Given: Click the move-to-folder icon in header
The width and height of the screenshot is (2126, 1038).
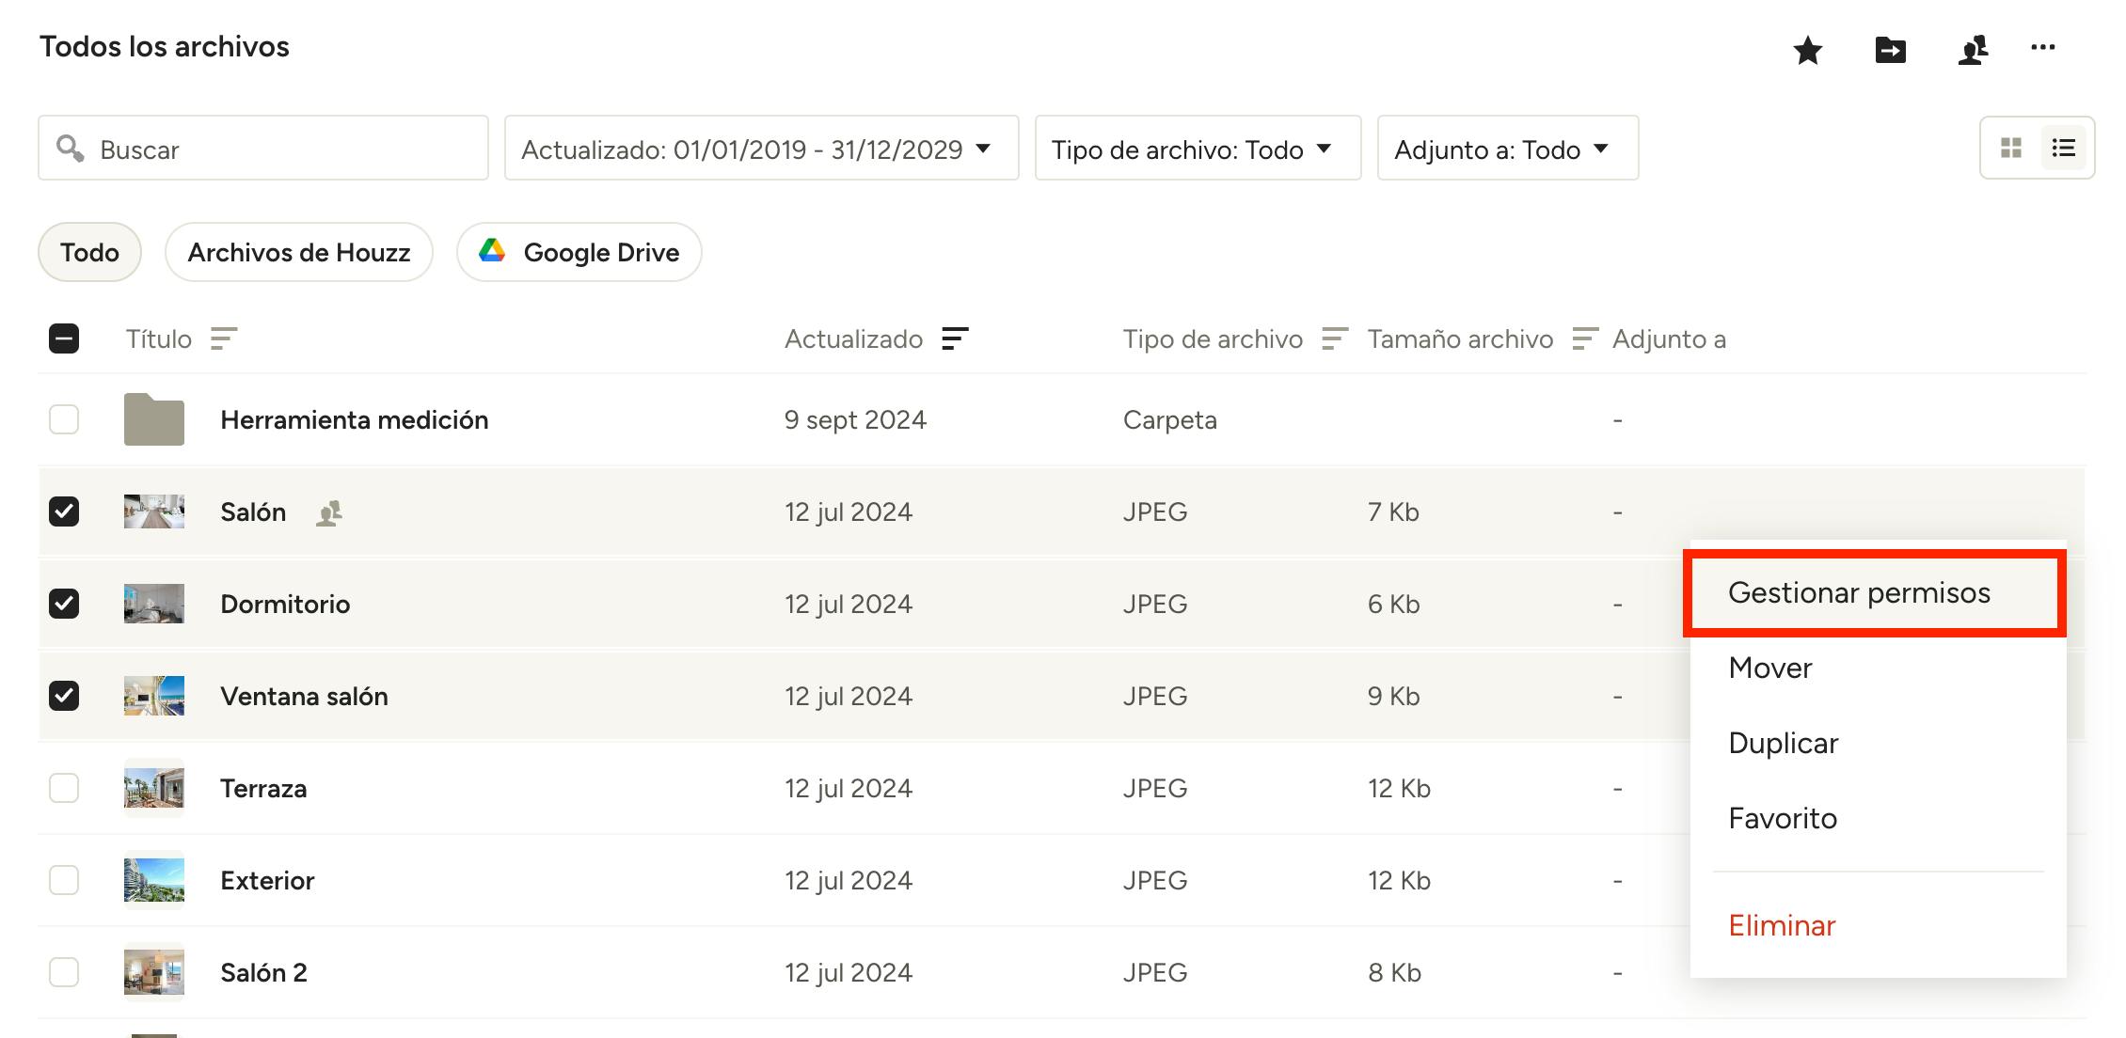Looking at the screenshot, I should (x=1890, y=50).
